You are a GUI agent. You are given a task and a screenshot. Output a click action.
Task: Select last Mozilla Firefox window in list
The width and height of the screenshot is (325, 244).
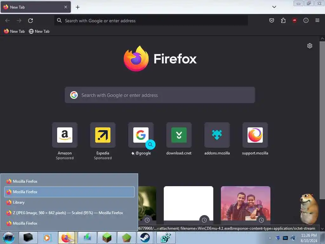69,223
